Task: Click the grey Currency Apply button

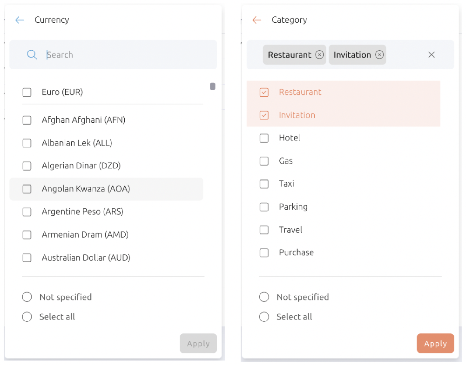Action: pos(198,343)
